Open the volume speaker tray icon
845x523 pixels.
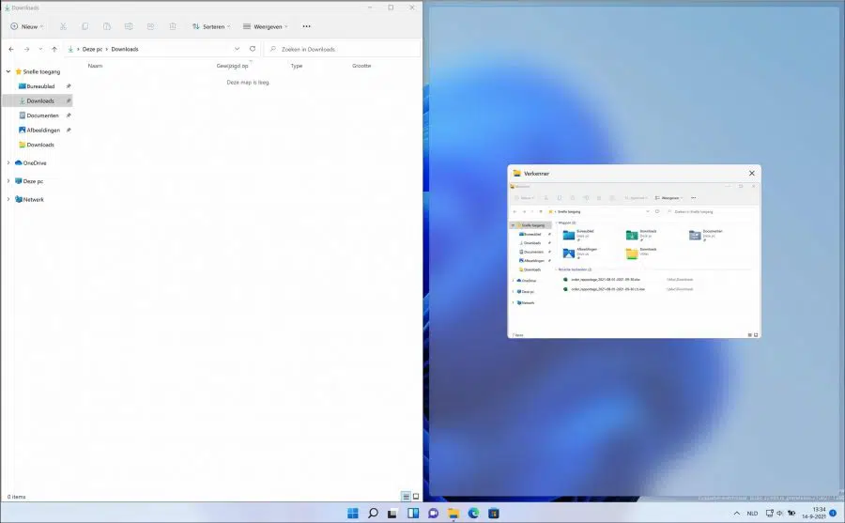pos(780,514)
